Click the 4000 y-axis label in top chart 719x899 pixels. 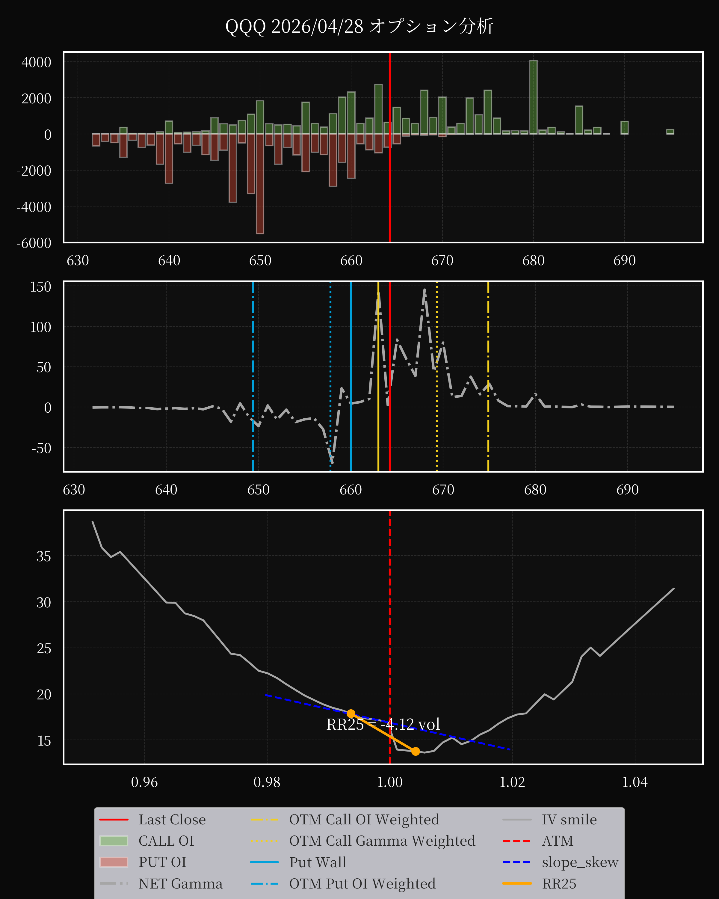point(36,63)
